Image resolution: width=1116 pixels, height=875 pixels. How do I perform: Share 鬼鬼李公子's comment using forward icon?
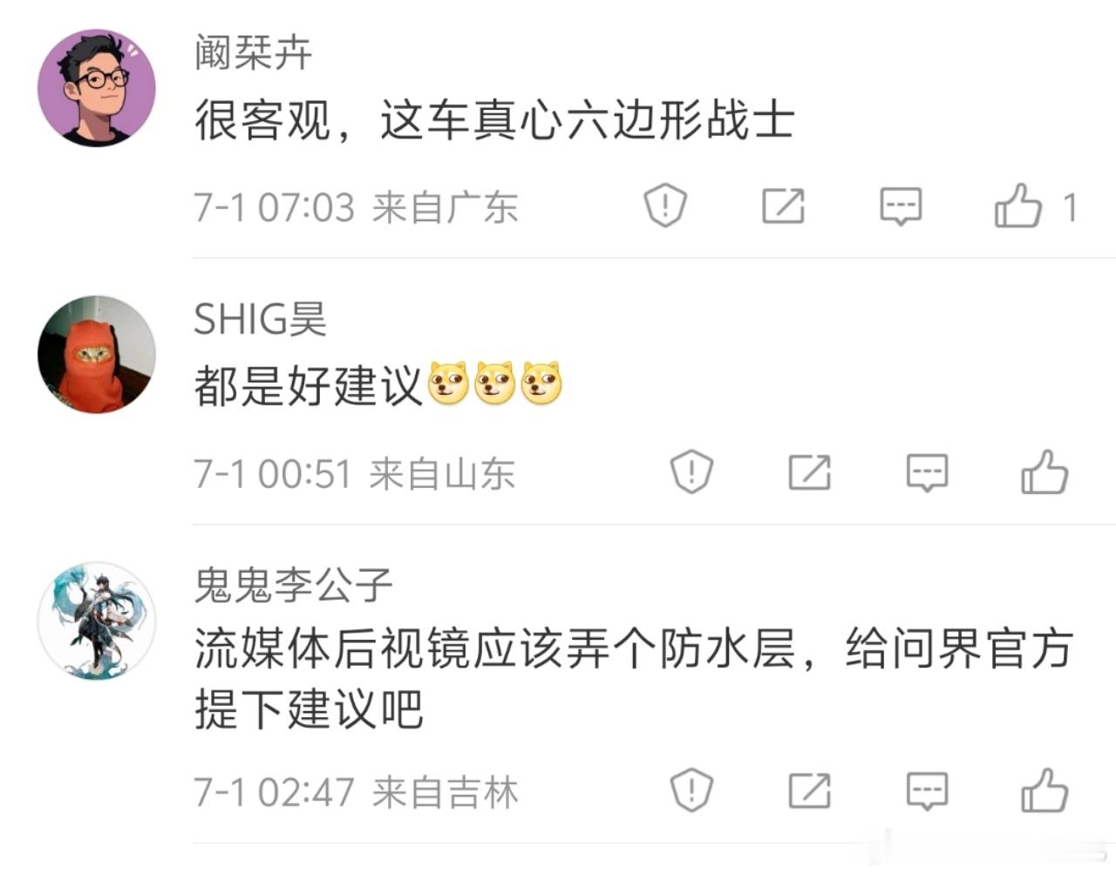[x=809, y=790]
